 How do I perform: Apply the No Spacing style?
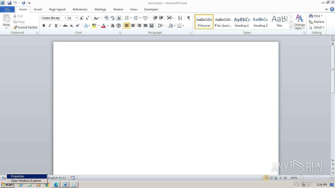(x=223, y=22)
